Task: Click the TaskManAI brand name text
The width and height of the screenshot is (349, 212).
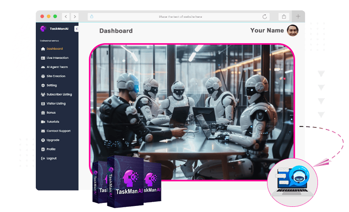Action: pyautogui.click(x=59, y=29)
